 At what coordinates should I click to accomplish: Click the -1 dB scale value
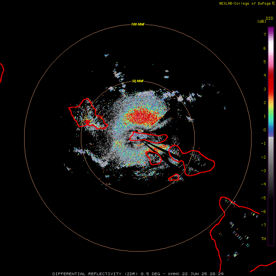(263, 144)
